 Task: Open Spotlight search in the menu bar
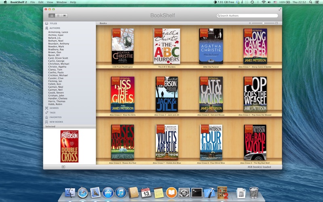pyautogui.click(x=310, y=2)
